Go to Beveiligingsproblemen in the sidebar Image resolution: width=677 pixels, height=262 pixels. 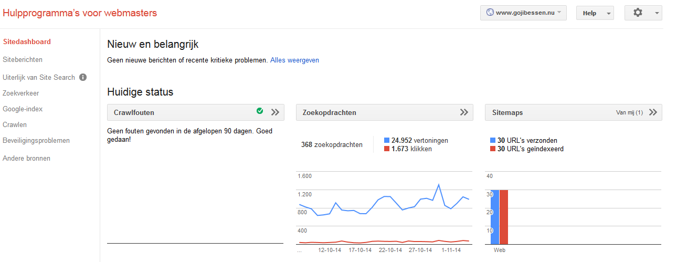36,141
